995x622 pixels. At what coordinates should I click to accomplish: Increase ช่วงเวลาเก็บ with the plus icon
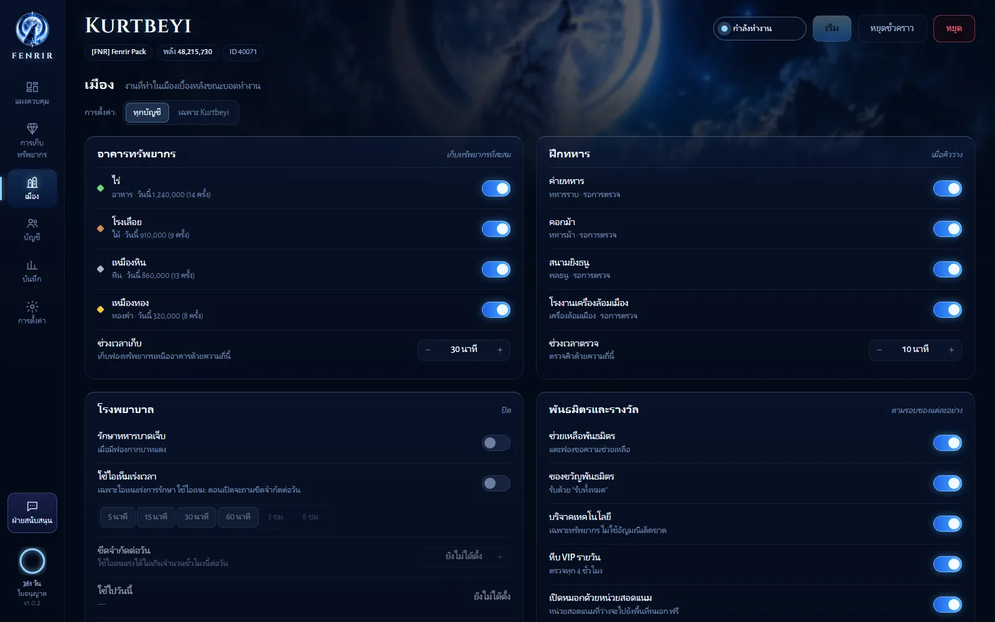500,350
